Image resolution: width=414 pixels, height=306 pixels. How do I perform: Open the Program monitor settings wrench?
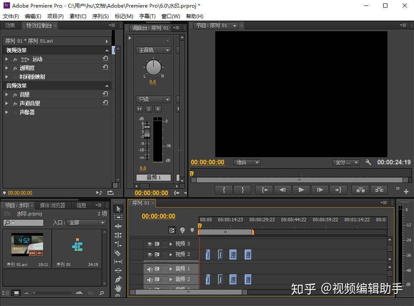point(368,162)
